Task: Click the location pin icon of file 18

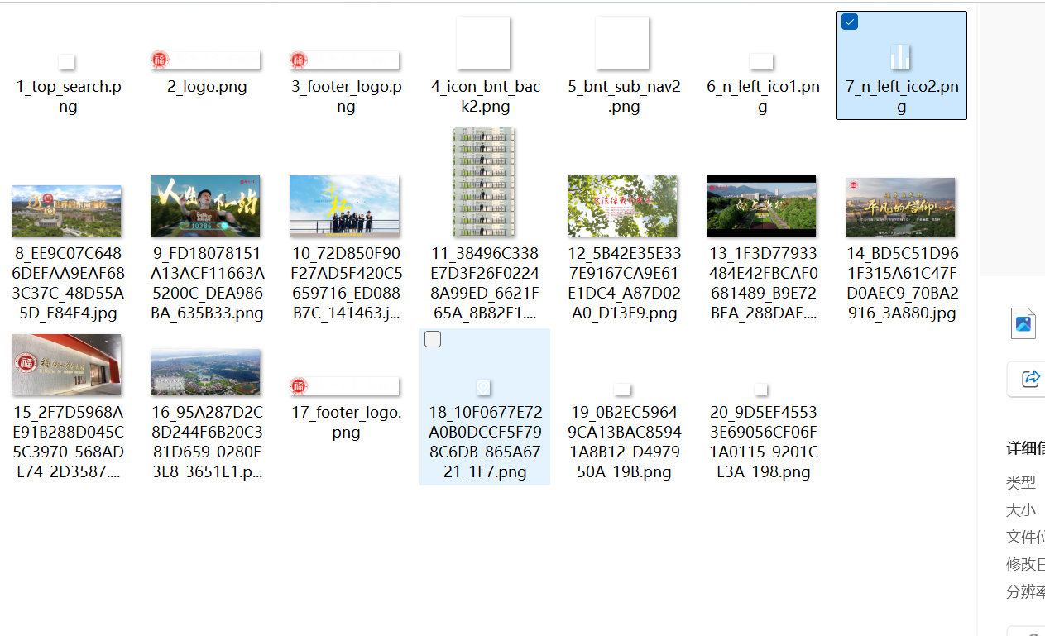Action: [x=483, y=387]
